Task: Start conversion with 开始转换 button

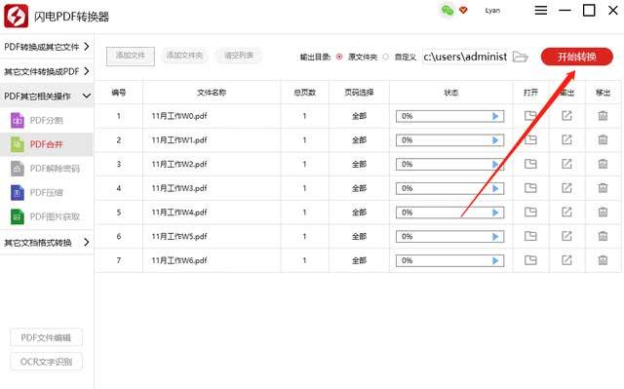Action: (x=576, y=57)
